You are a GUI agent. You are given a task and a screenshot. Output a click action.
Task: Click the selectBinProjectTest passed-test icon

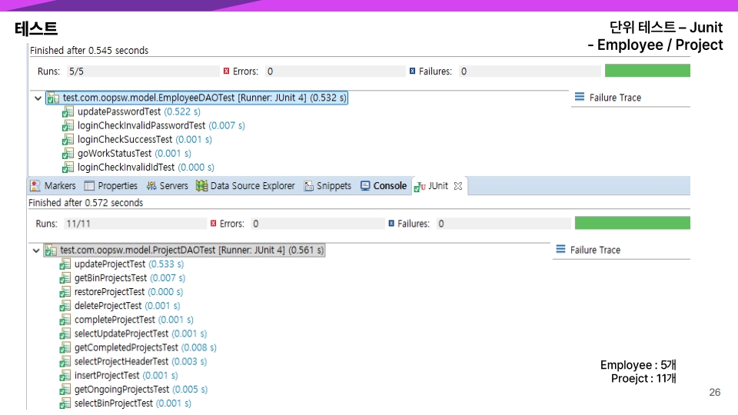coord(65,403)
